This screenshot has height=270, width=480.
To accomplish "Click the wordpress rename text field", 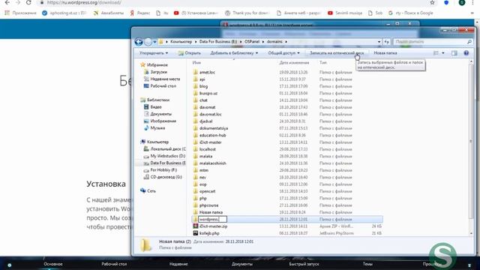I will [212, 219].
